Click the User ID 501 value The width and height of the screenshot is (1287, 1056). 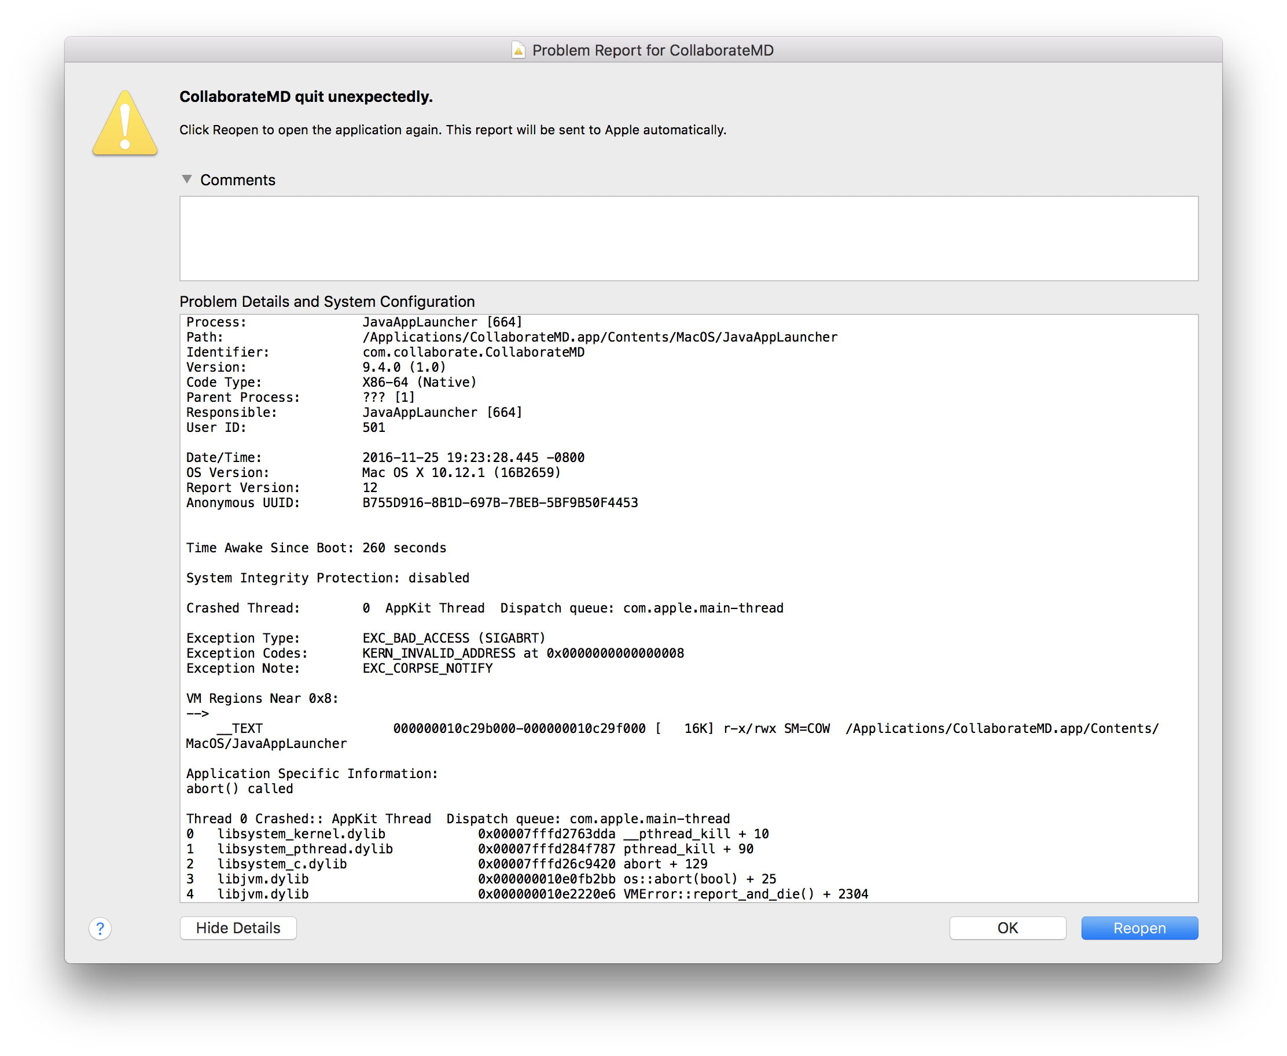pos(374,428)
